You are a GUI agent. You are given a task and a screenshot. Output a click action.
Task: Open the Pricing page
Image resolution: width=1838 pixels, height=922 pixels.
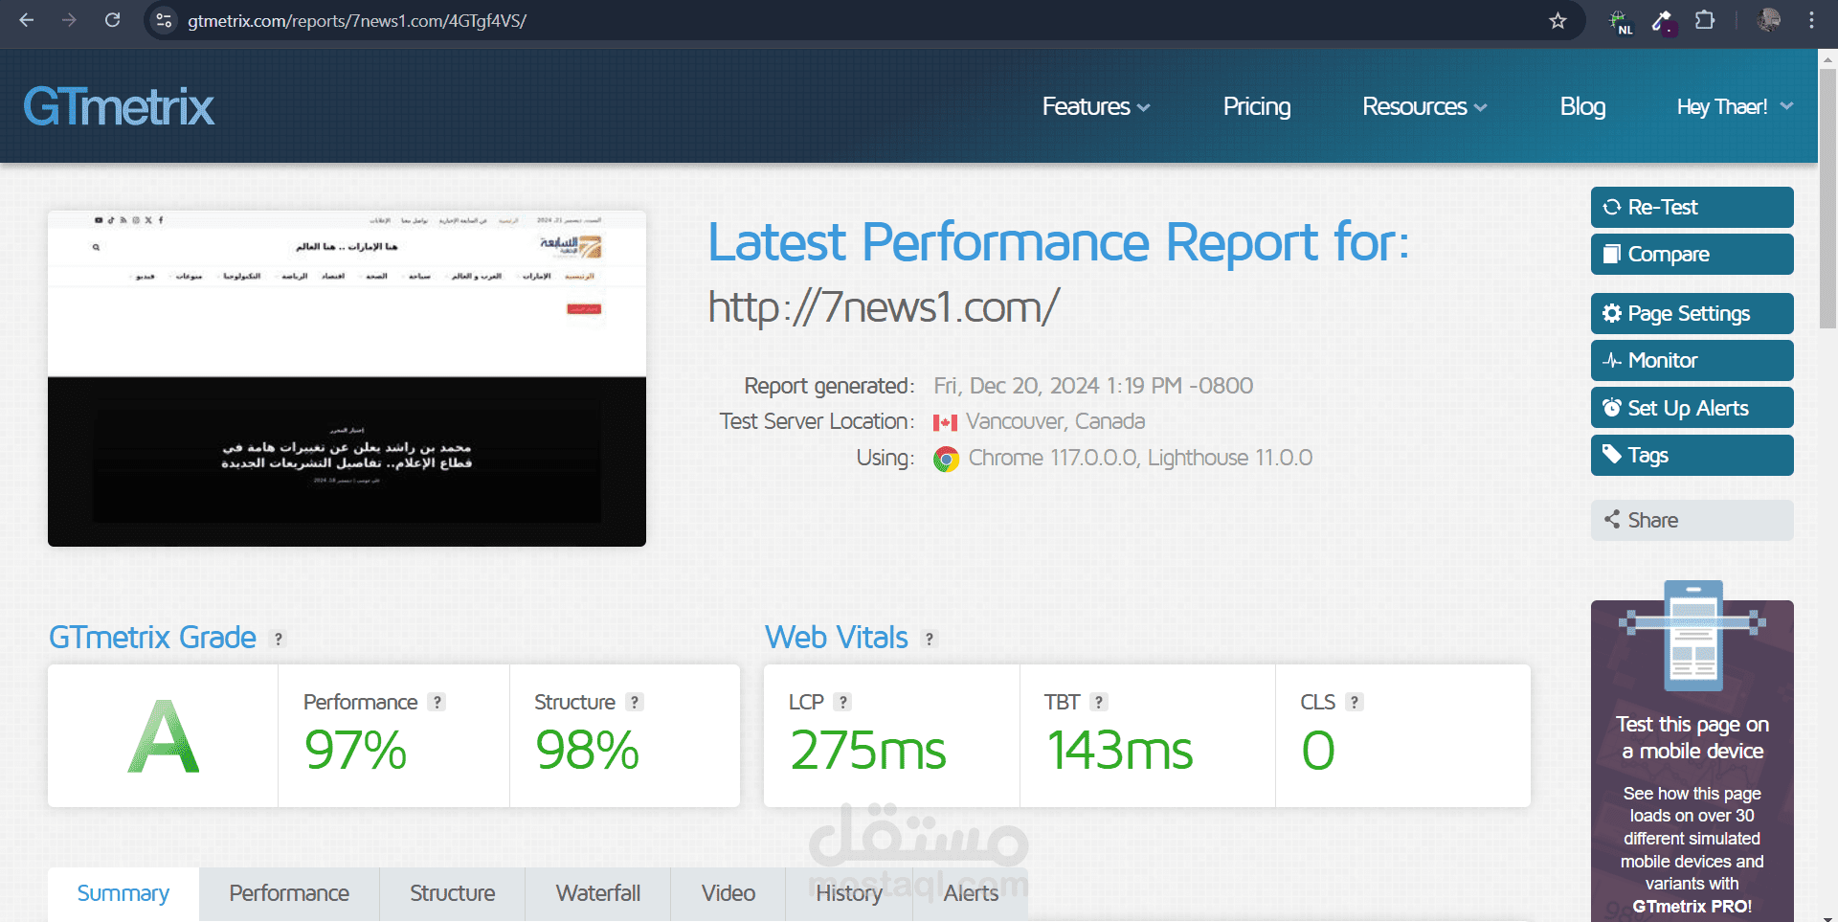[x=1257, y=106]
